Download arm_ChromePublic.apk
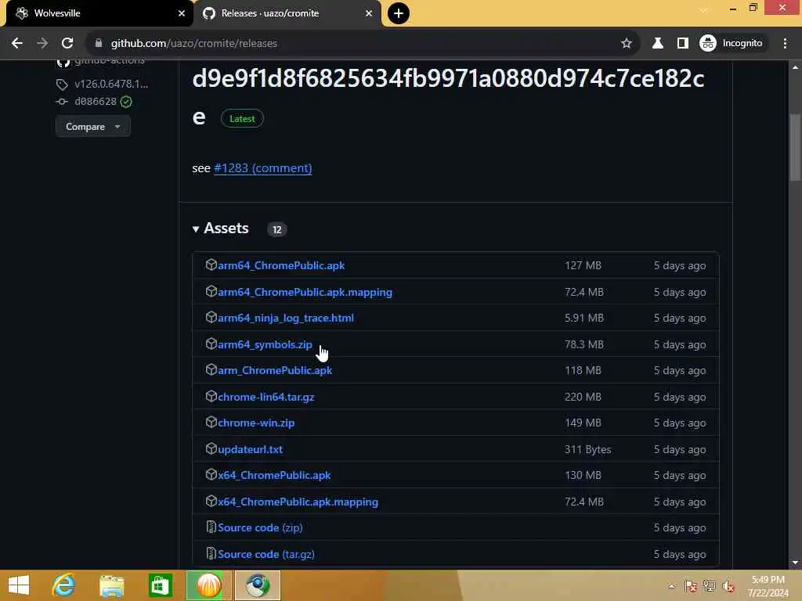This screenshot has width=802, height=601. point(275,370)
